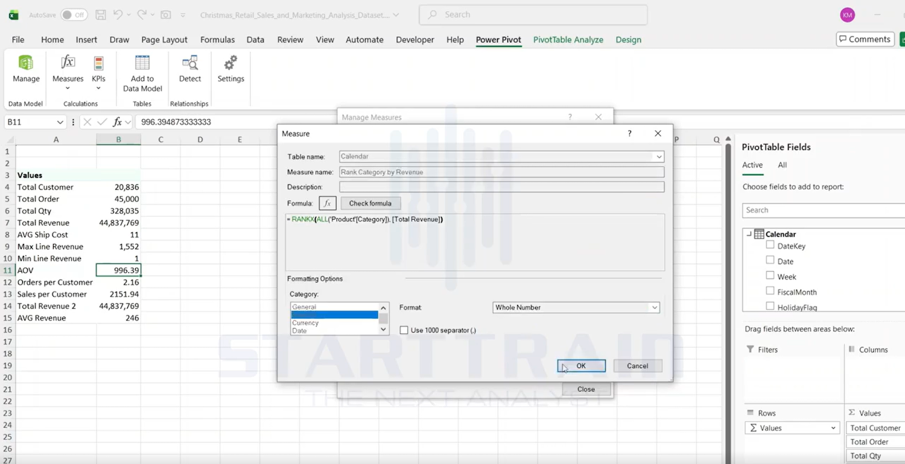Check the Week field box
This screenshot has width=905, height=464.
[770, 275]
